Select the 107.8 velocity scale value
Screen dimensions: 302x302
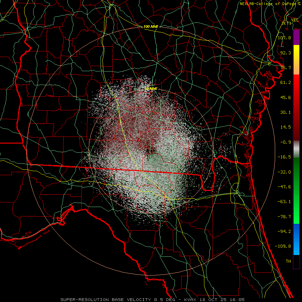coord(284,38)
